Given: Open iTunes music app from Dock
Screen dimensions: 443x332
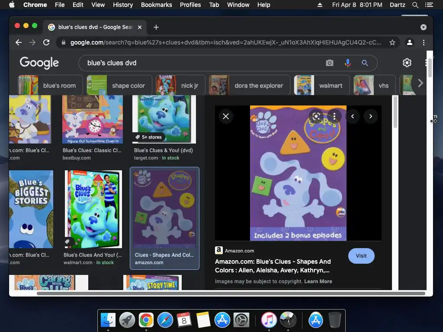Looking at the screenshot, I should click(x=269, y=320).
